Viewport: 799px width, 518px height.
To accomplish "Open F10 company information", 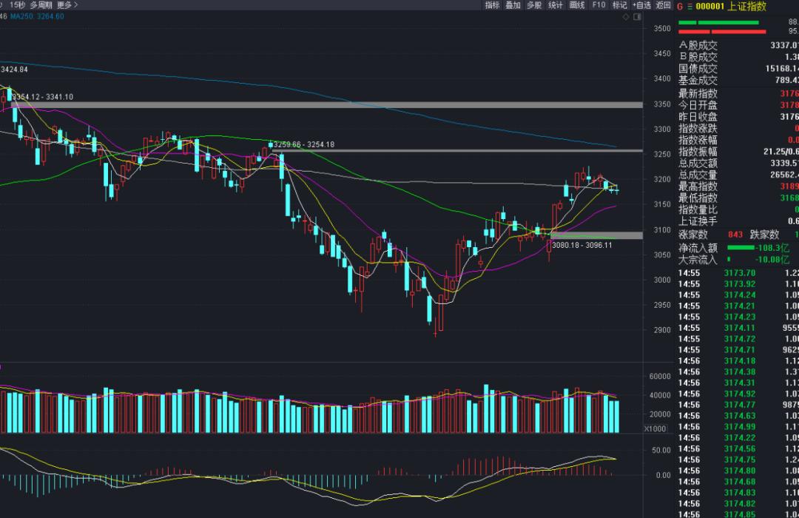I will tap(599, 5).
